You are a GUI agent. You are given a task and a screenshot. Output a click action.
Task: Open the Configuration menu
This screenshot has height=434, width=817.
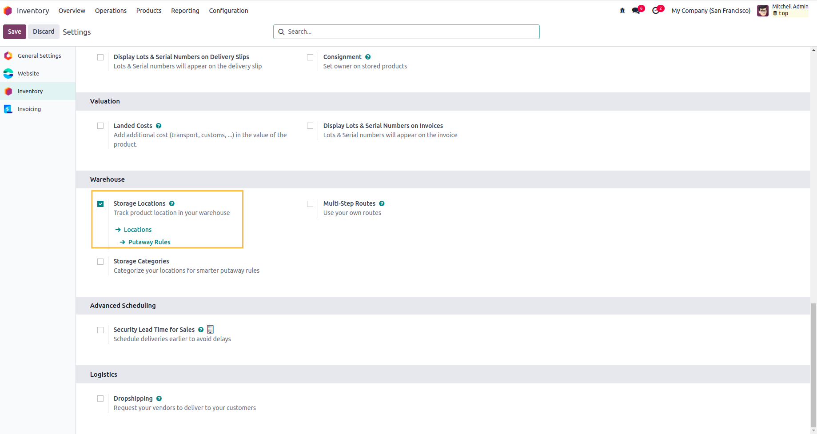click(228, 11)
